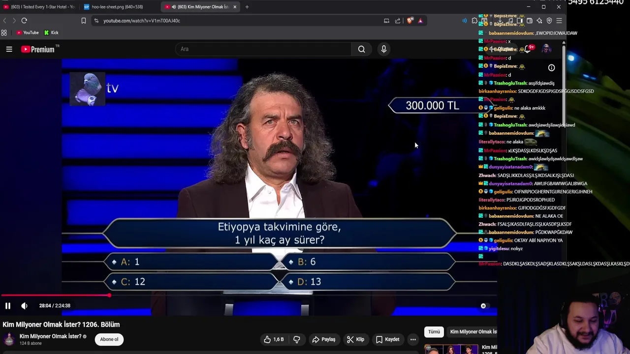The width and height of the screenshot is (630, 354).
Task: Open the VPN shield icon in toolbar
Action: (549, 21)
